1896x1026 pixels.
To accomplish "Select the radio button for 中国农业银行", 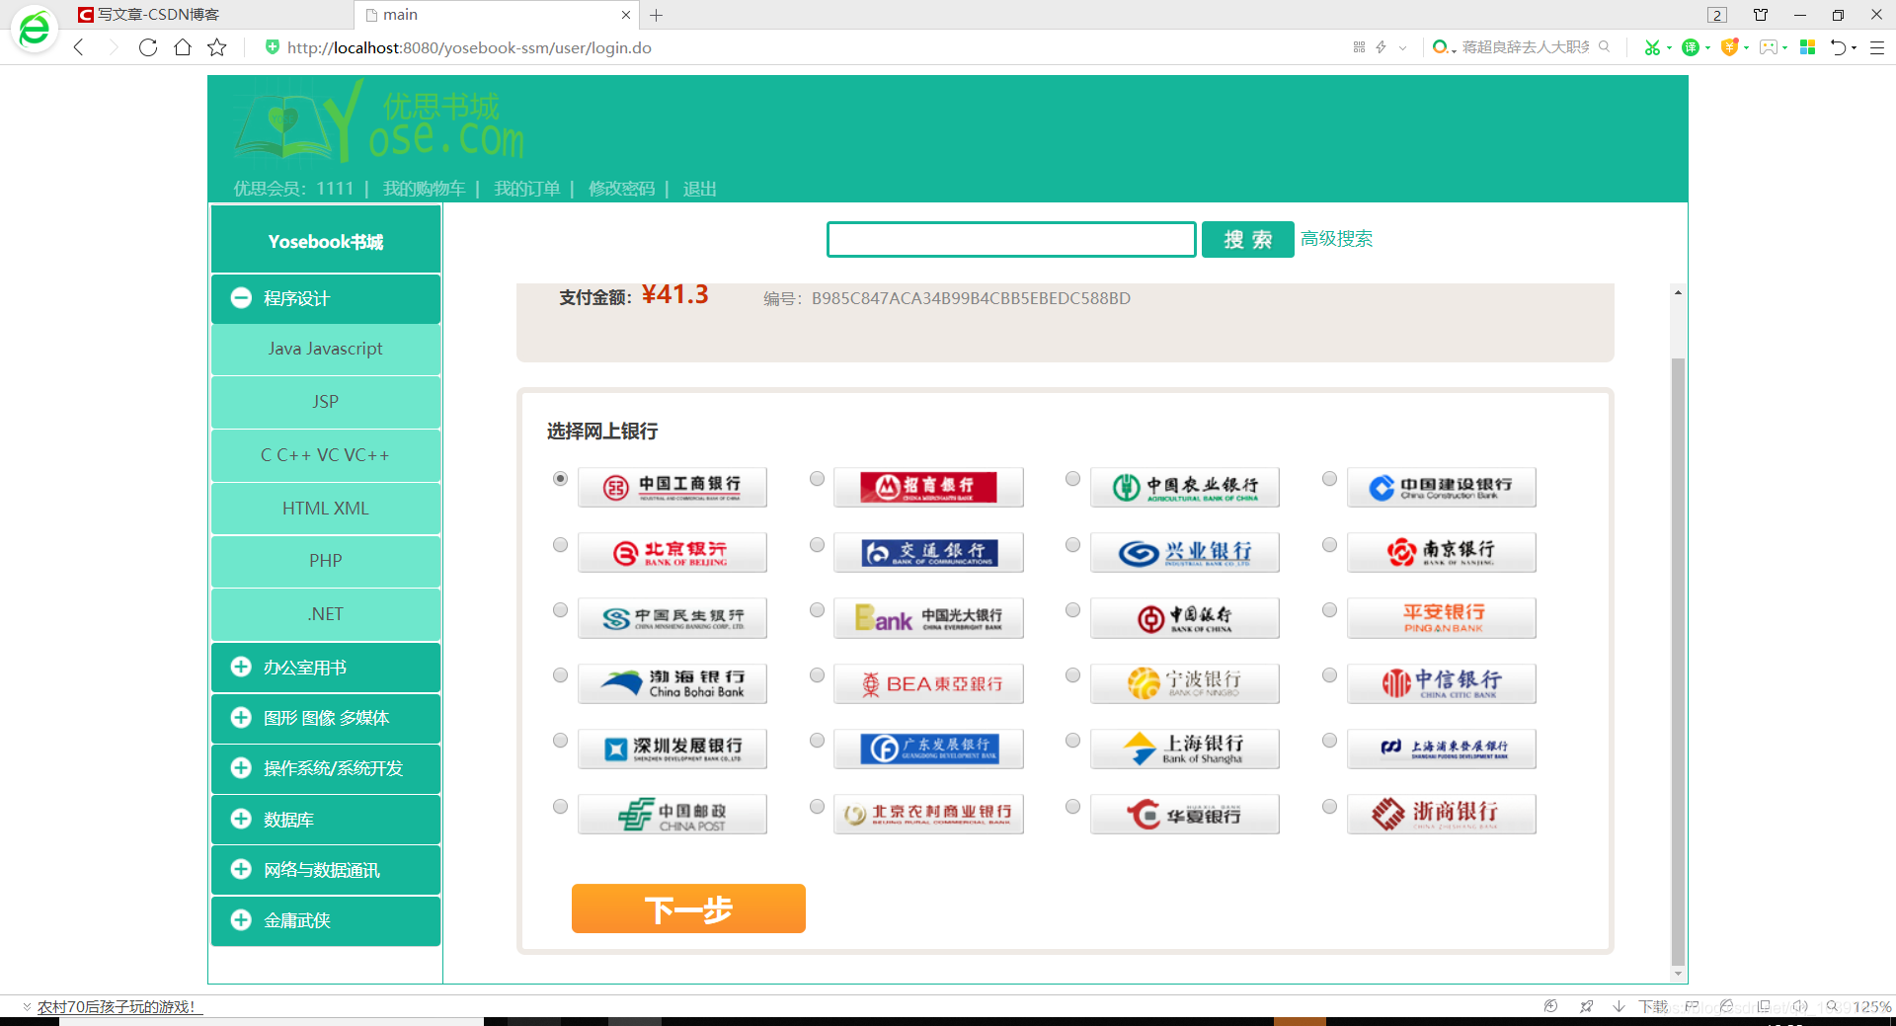I will [x=1072, y=479].
